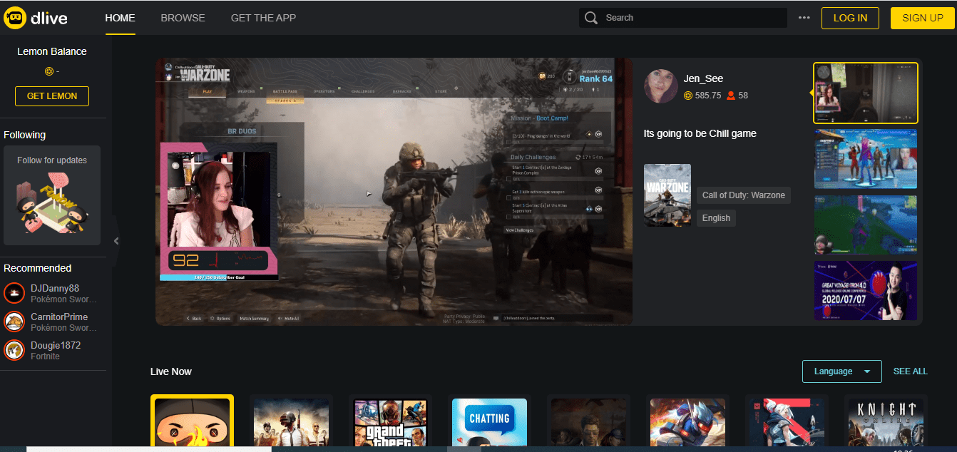Click the GET LEMON button
Image resolution: width=957 pixels, height=452 pixels.
[x=52, y=96]
